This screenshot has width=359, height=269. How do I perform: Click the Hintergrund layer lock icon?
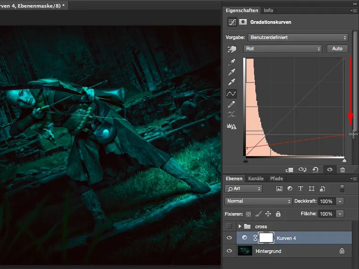(342, 251)
